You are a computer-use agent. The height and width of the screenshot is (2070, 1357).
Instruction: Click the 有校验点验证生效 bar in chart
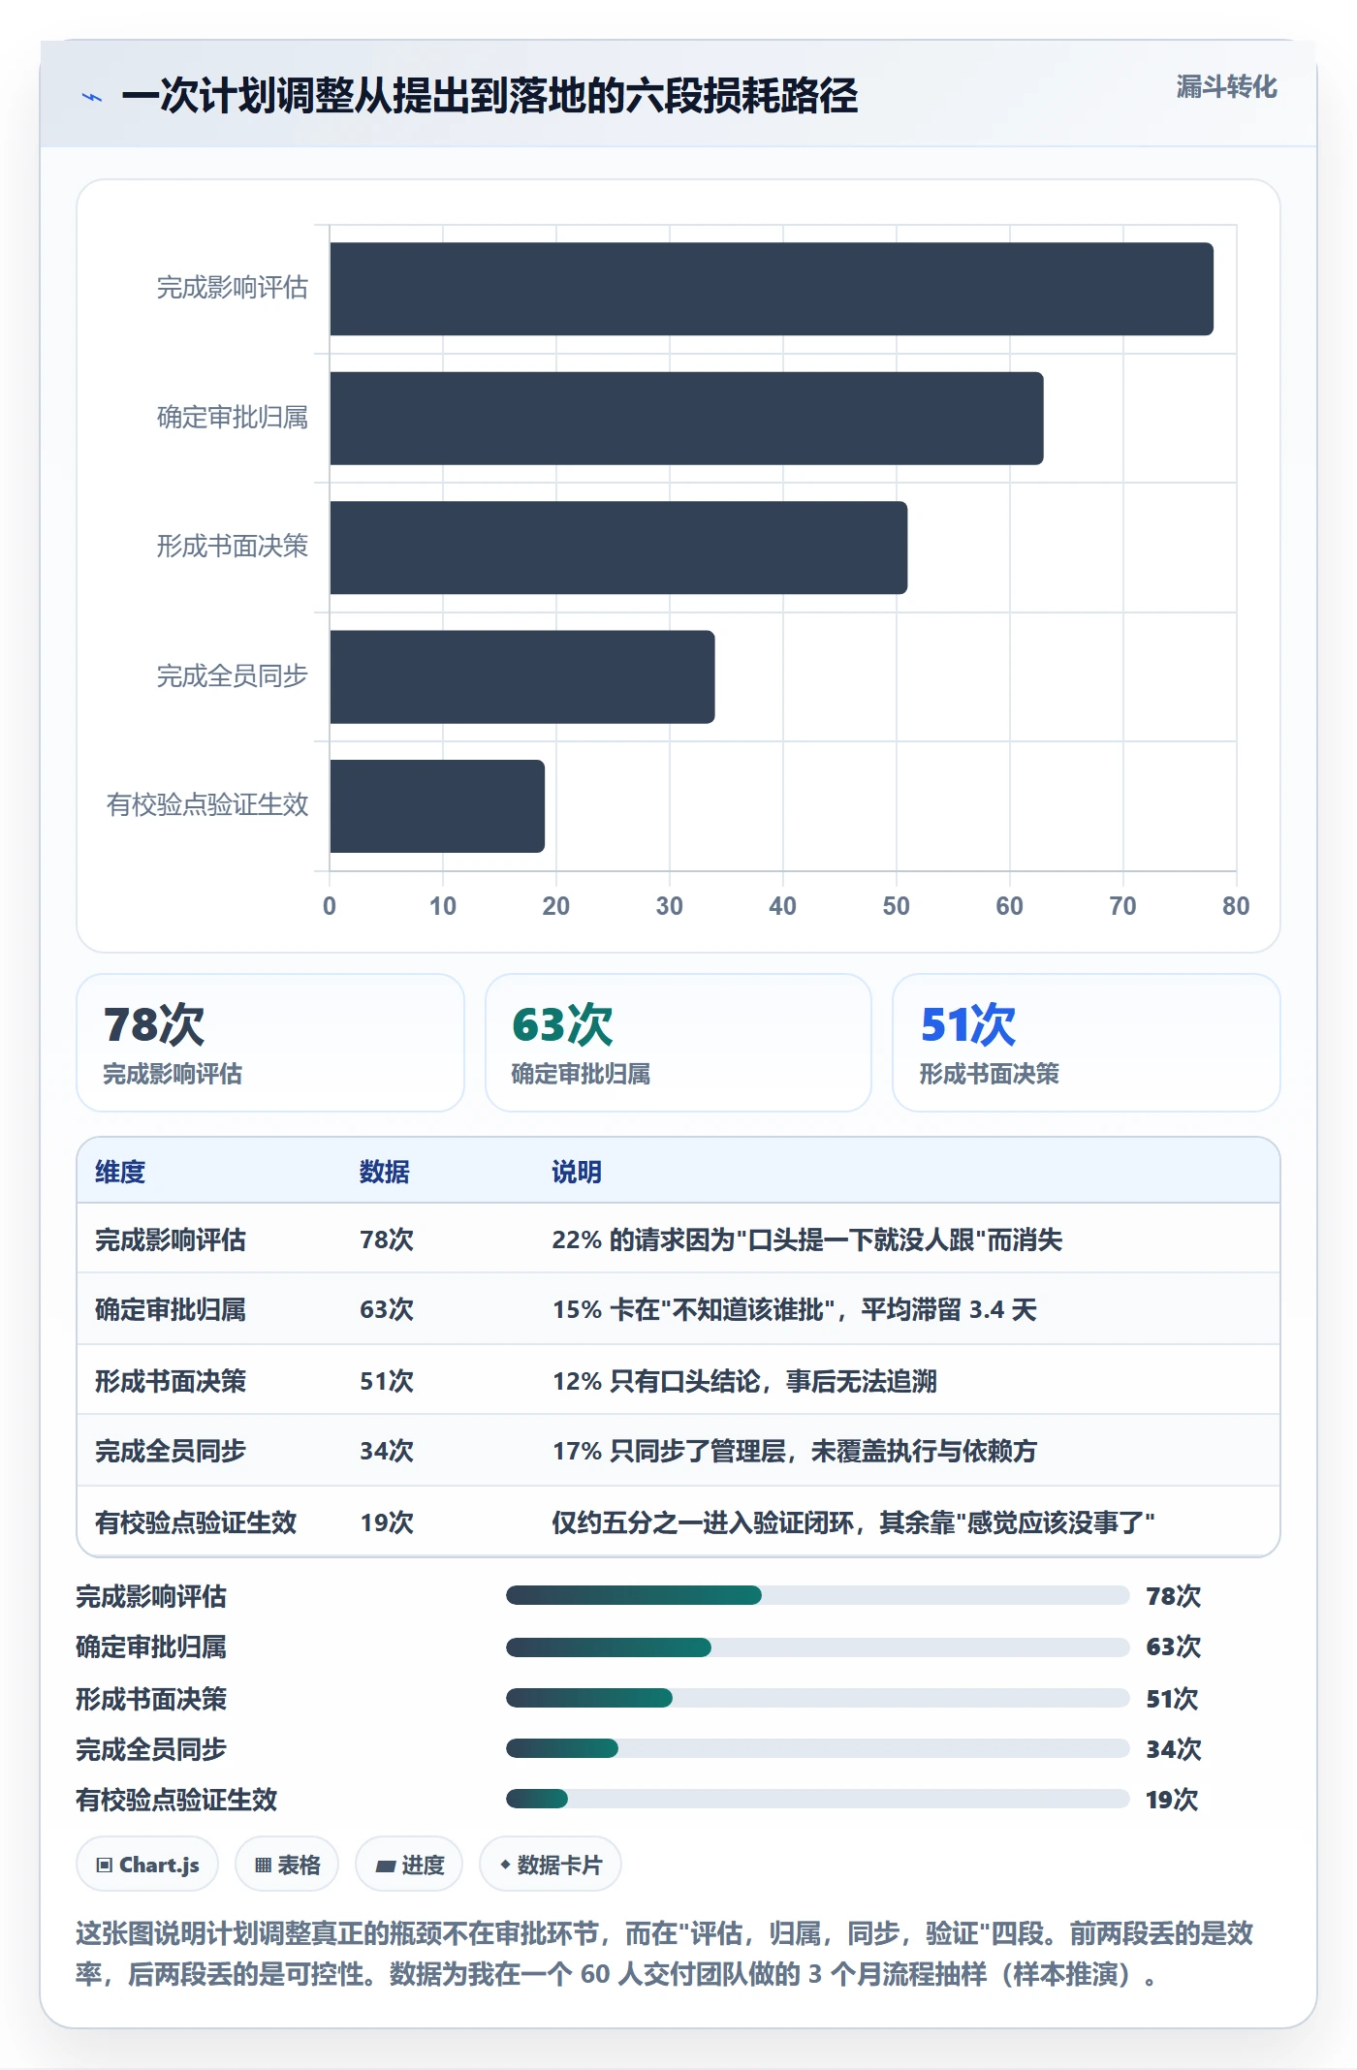437,806
